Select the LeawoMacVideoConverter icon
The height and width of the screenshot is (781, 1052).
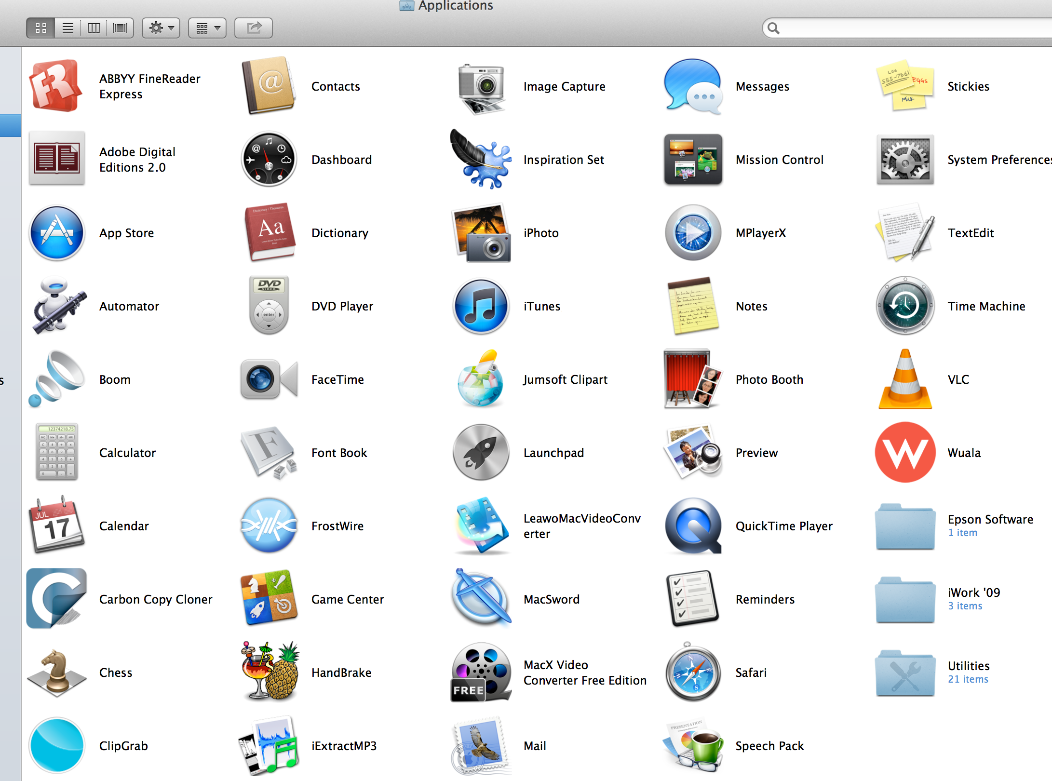click(x=481, y=525)
